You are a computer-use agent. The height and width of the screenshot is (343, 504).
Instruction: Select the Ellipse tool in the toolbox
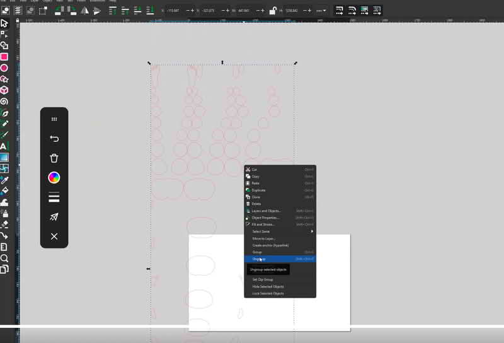coord(4,68)
